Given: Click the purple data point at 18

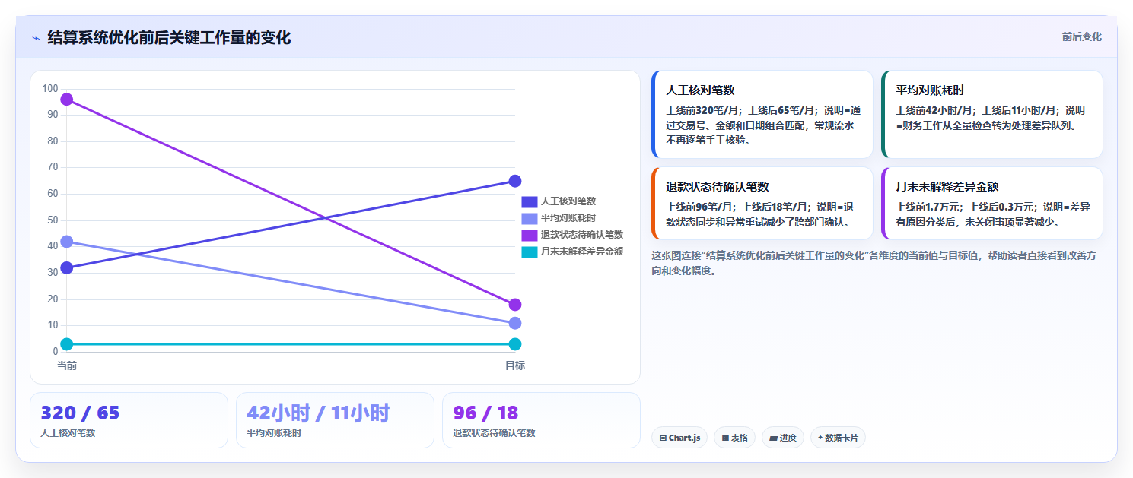Looking at the screenshot, I should coord(515,305).
